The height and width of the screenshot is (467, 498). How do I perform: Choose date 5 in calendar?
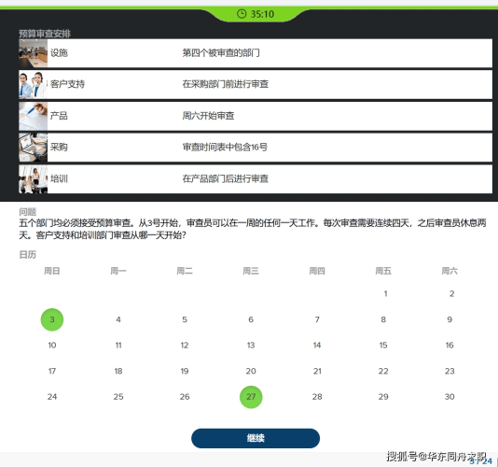pos(185,319)
